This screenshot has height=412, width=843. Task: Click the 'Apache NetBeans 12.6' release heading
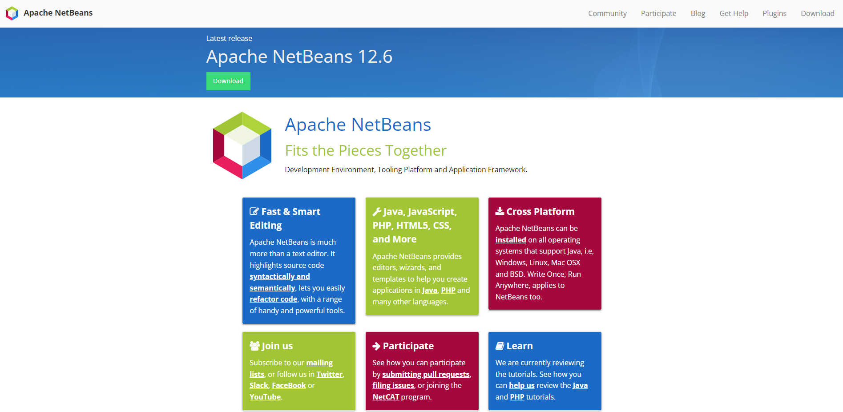click(299, 57)
